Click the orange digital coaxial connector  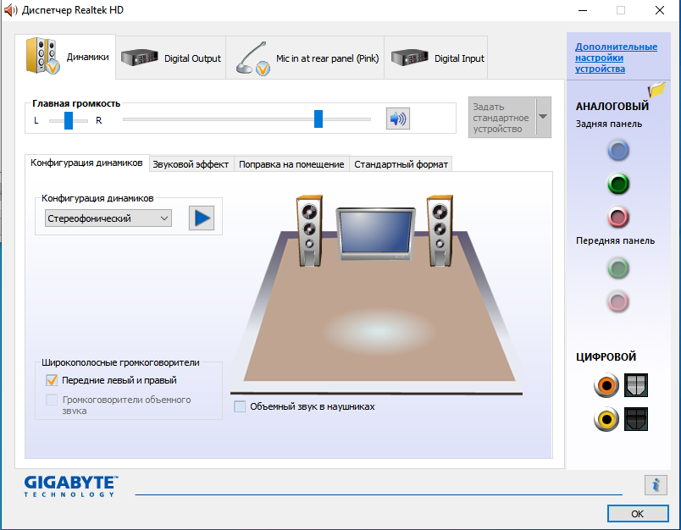pyautogui.click(x=606, y=385)
